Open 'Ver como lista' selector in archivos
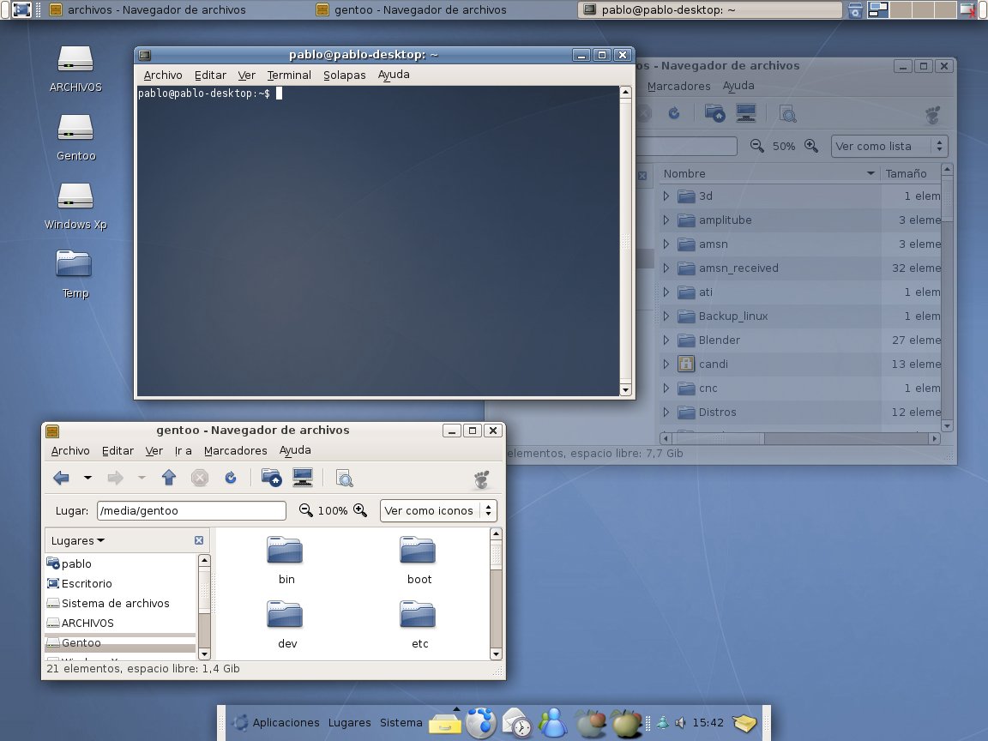The image size is (988, 741). (889, 146)
